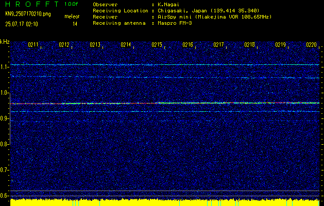Click the meteor label text
The width and height of the screenshot is (324, 206).
tap(72, 16)
